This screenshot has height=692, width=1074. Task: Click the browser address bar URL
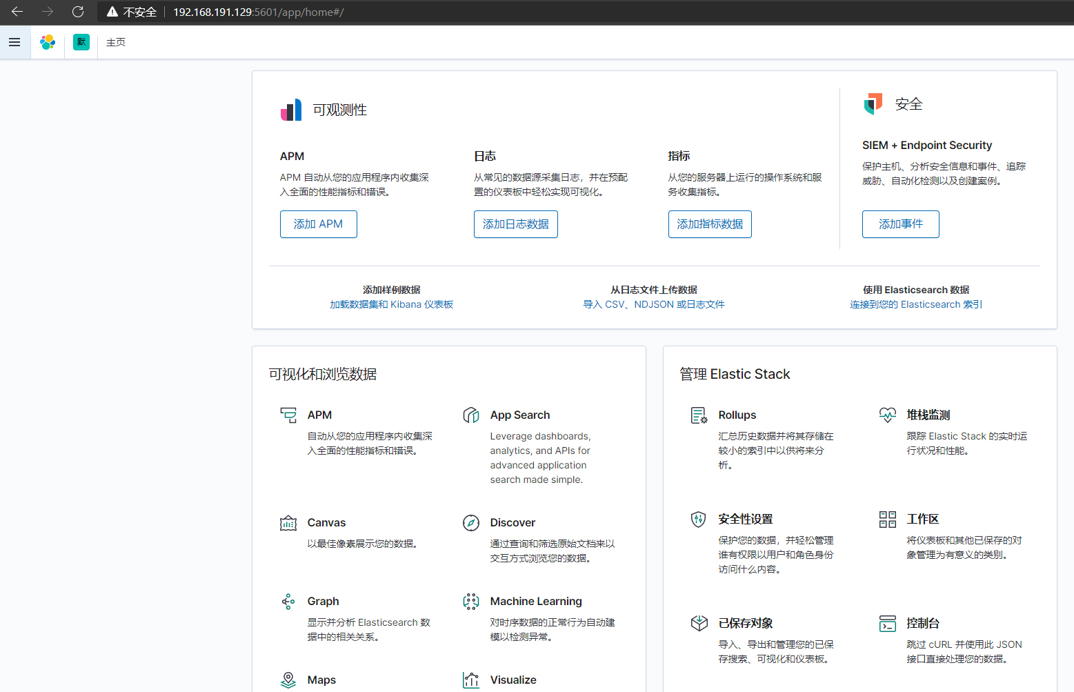pos(258,12)
